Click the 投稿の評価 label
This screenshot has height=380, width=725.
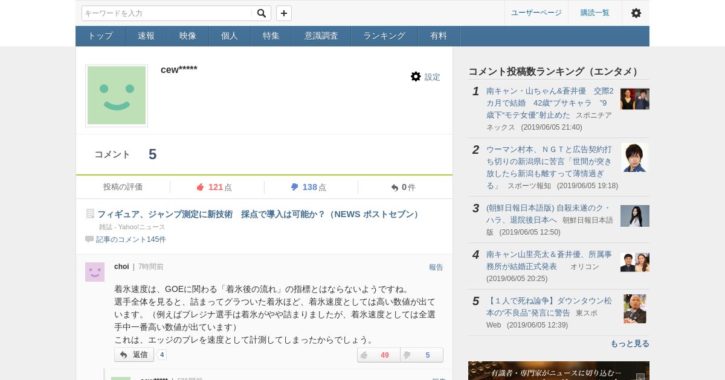point(123,187)
